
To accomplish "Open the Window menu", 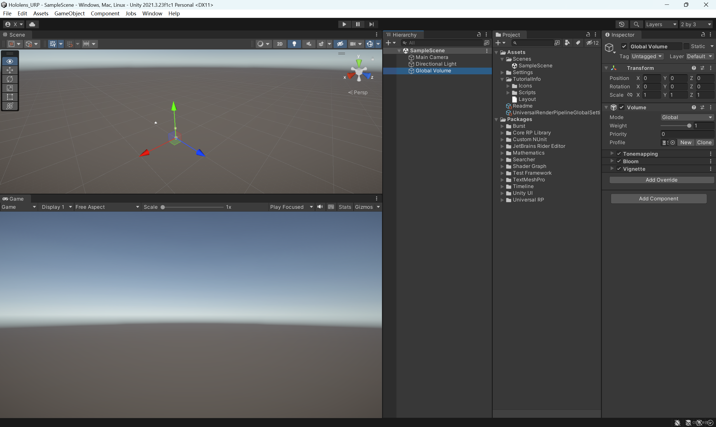I will [x=152, y=13].
